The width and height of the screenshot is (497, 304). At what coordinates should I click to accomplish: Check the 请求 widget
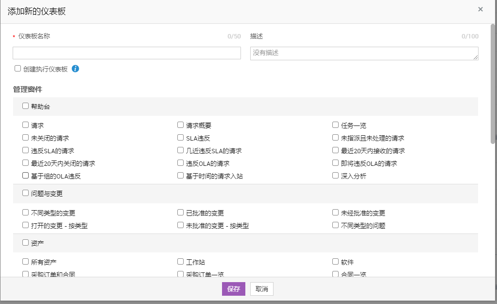pyautogui.click(x=26, y=125)
